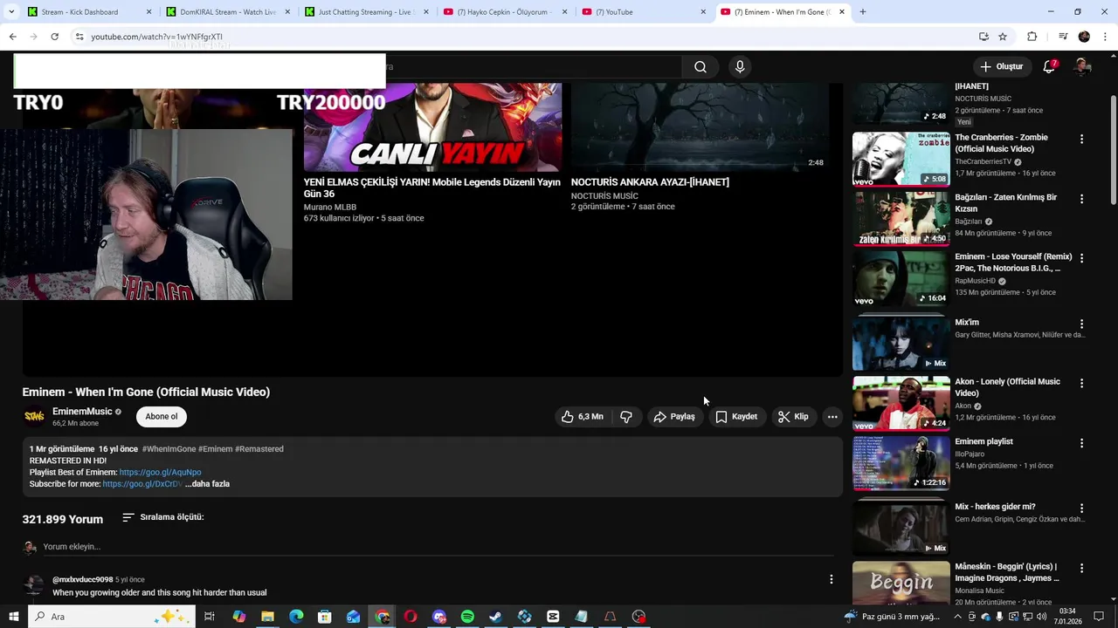This screenshot has height=628, width=1118.
Task: Click the Yorum ekleyin comment field
Action: [x=437, y=547]
